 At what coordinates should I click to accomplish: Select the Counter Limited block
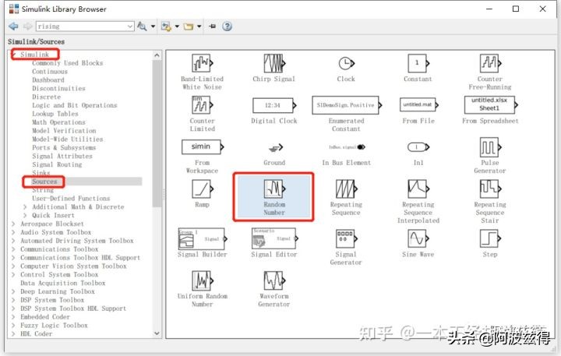coord(202,105)
